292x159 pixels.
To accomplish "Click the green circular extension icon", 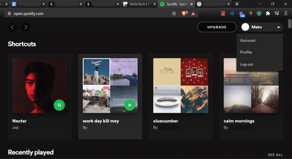I will 259,13.
